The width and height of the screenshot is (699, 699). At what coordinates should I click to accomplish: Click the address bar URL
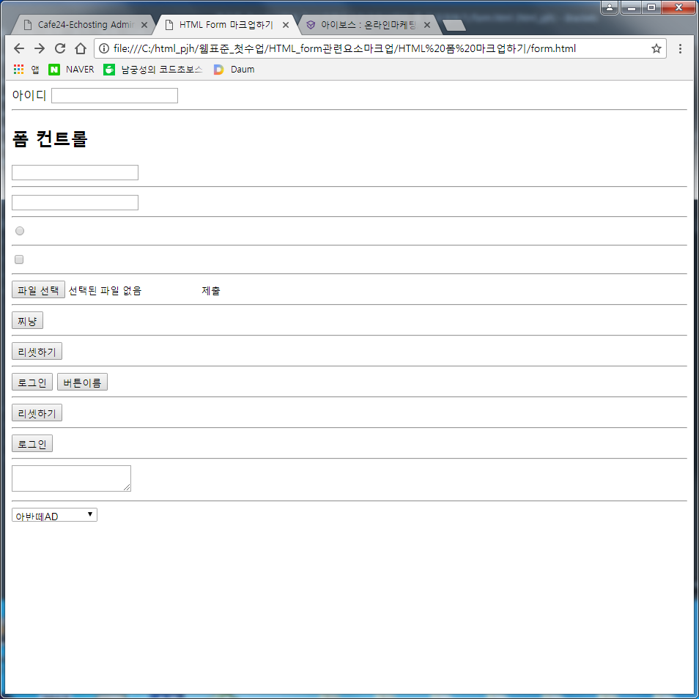coord(344,48)
